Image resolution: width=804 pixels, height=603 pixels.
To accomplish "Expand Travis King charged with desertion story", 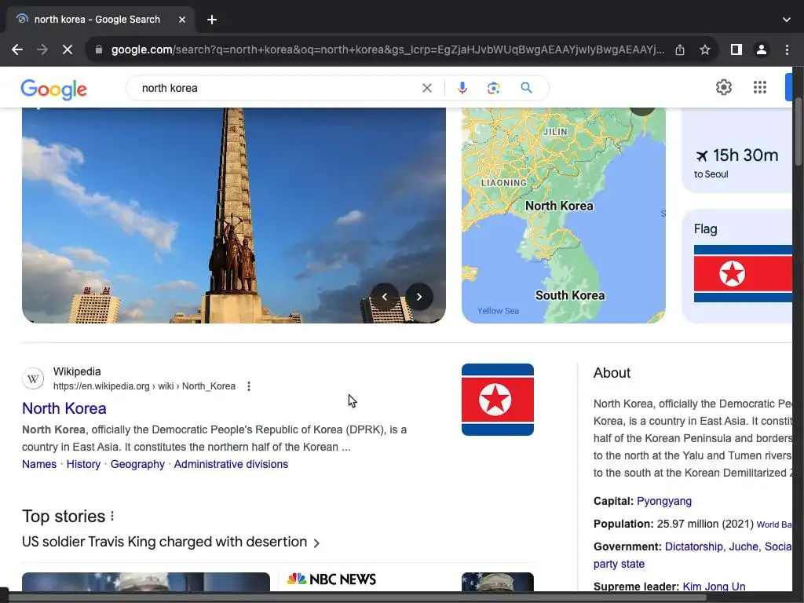I will pos(170,542).
